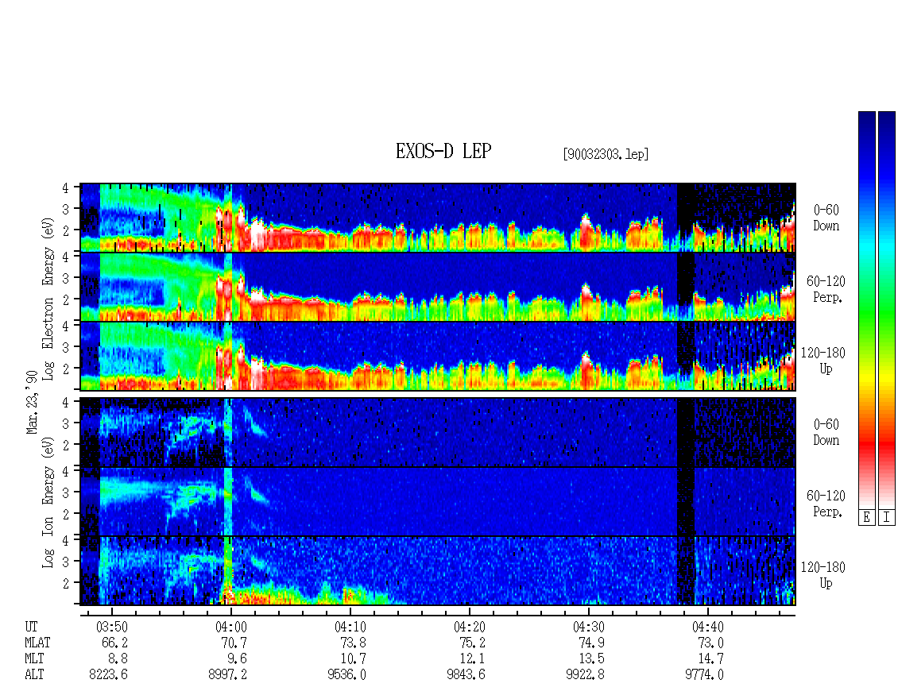This screenshot has width=898, height=695.
Task: Open the electron 120-180 Up spectrogram panel
Action: 438,356
